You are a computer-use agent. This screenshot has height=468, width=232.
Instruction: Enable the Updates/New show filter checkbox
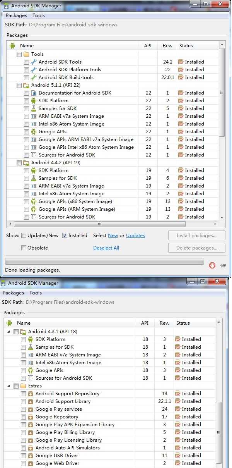coord(24,236)
